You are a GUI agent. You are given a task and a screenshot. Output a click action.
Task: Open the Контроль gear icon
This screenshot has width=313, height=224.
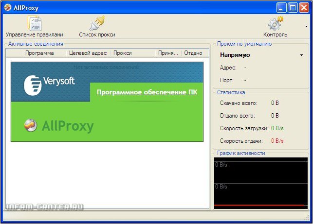pyautogui.click(x=276, y=24)
